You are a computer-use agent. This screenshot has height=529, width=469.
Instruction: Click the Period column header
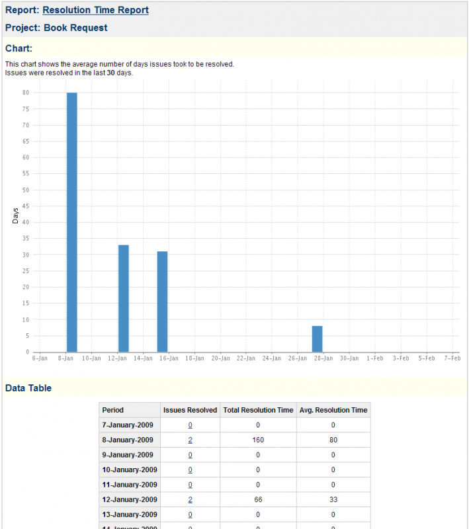[113, 410]
